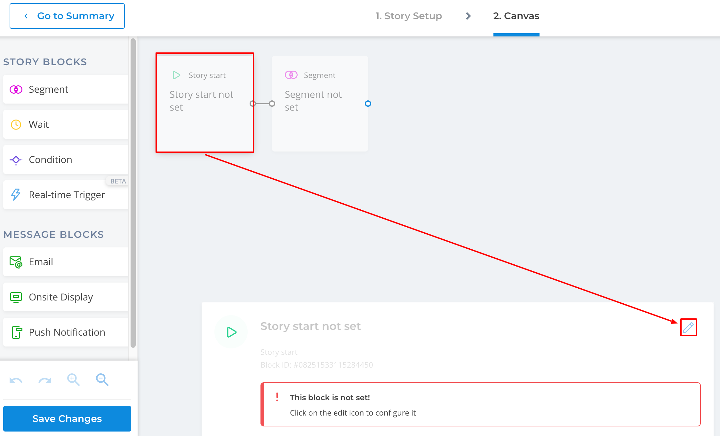
Task: Click the back chevron in Go to Summary
Action: coord(26,16)
